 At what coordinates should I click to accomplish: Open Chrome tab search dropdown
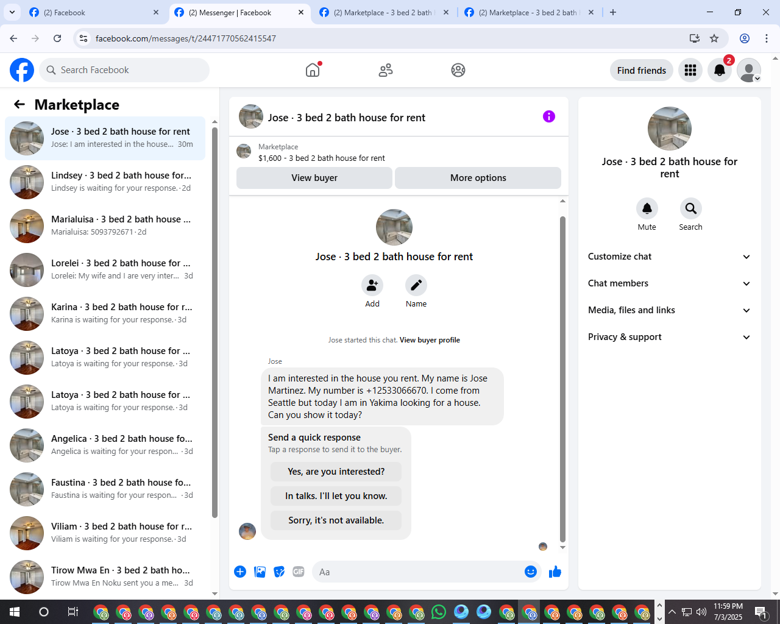(x=12, y=12)
